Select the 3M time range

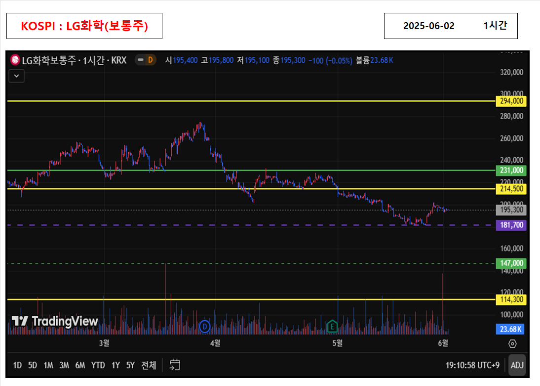tap(64, 365)
